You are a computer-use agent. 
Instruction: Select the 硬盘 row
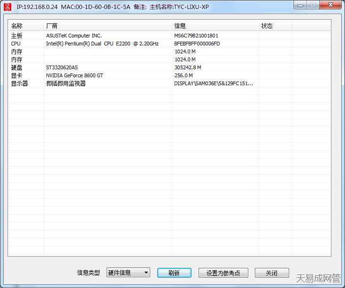point(17,67)
